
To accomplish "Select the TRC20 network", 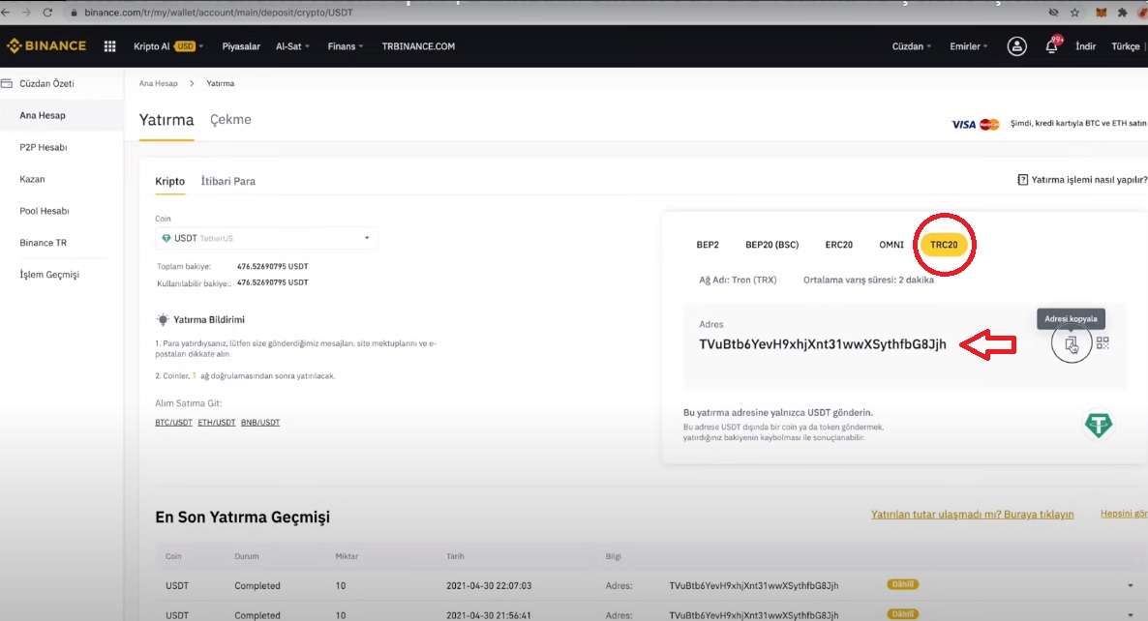I will pos(944,245).
